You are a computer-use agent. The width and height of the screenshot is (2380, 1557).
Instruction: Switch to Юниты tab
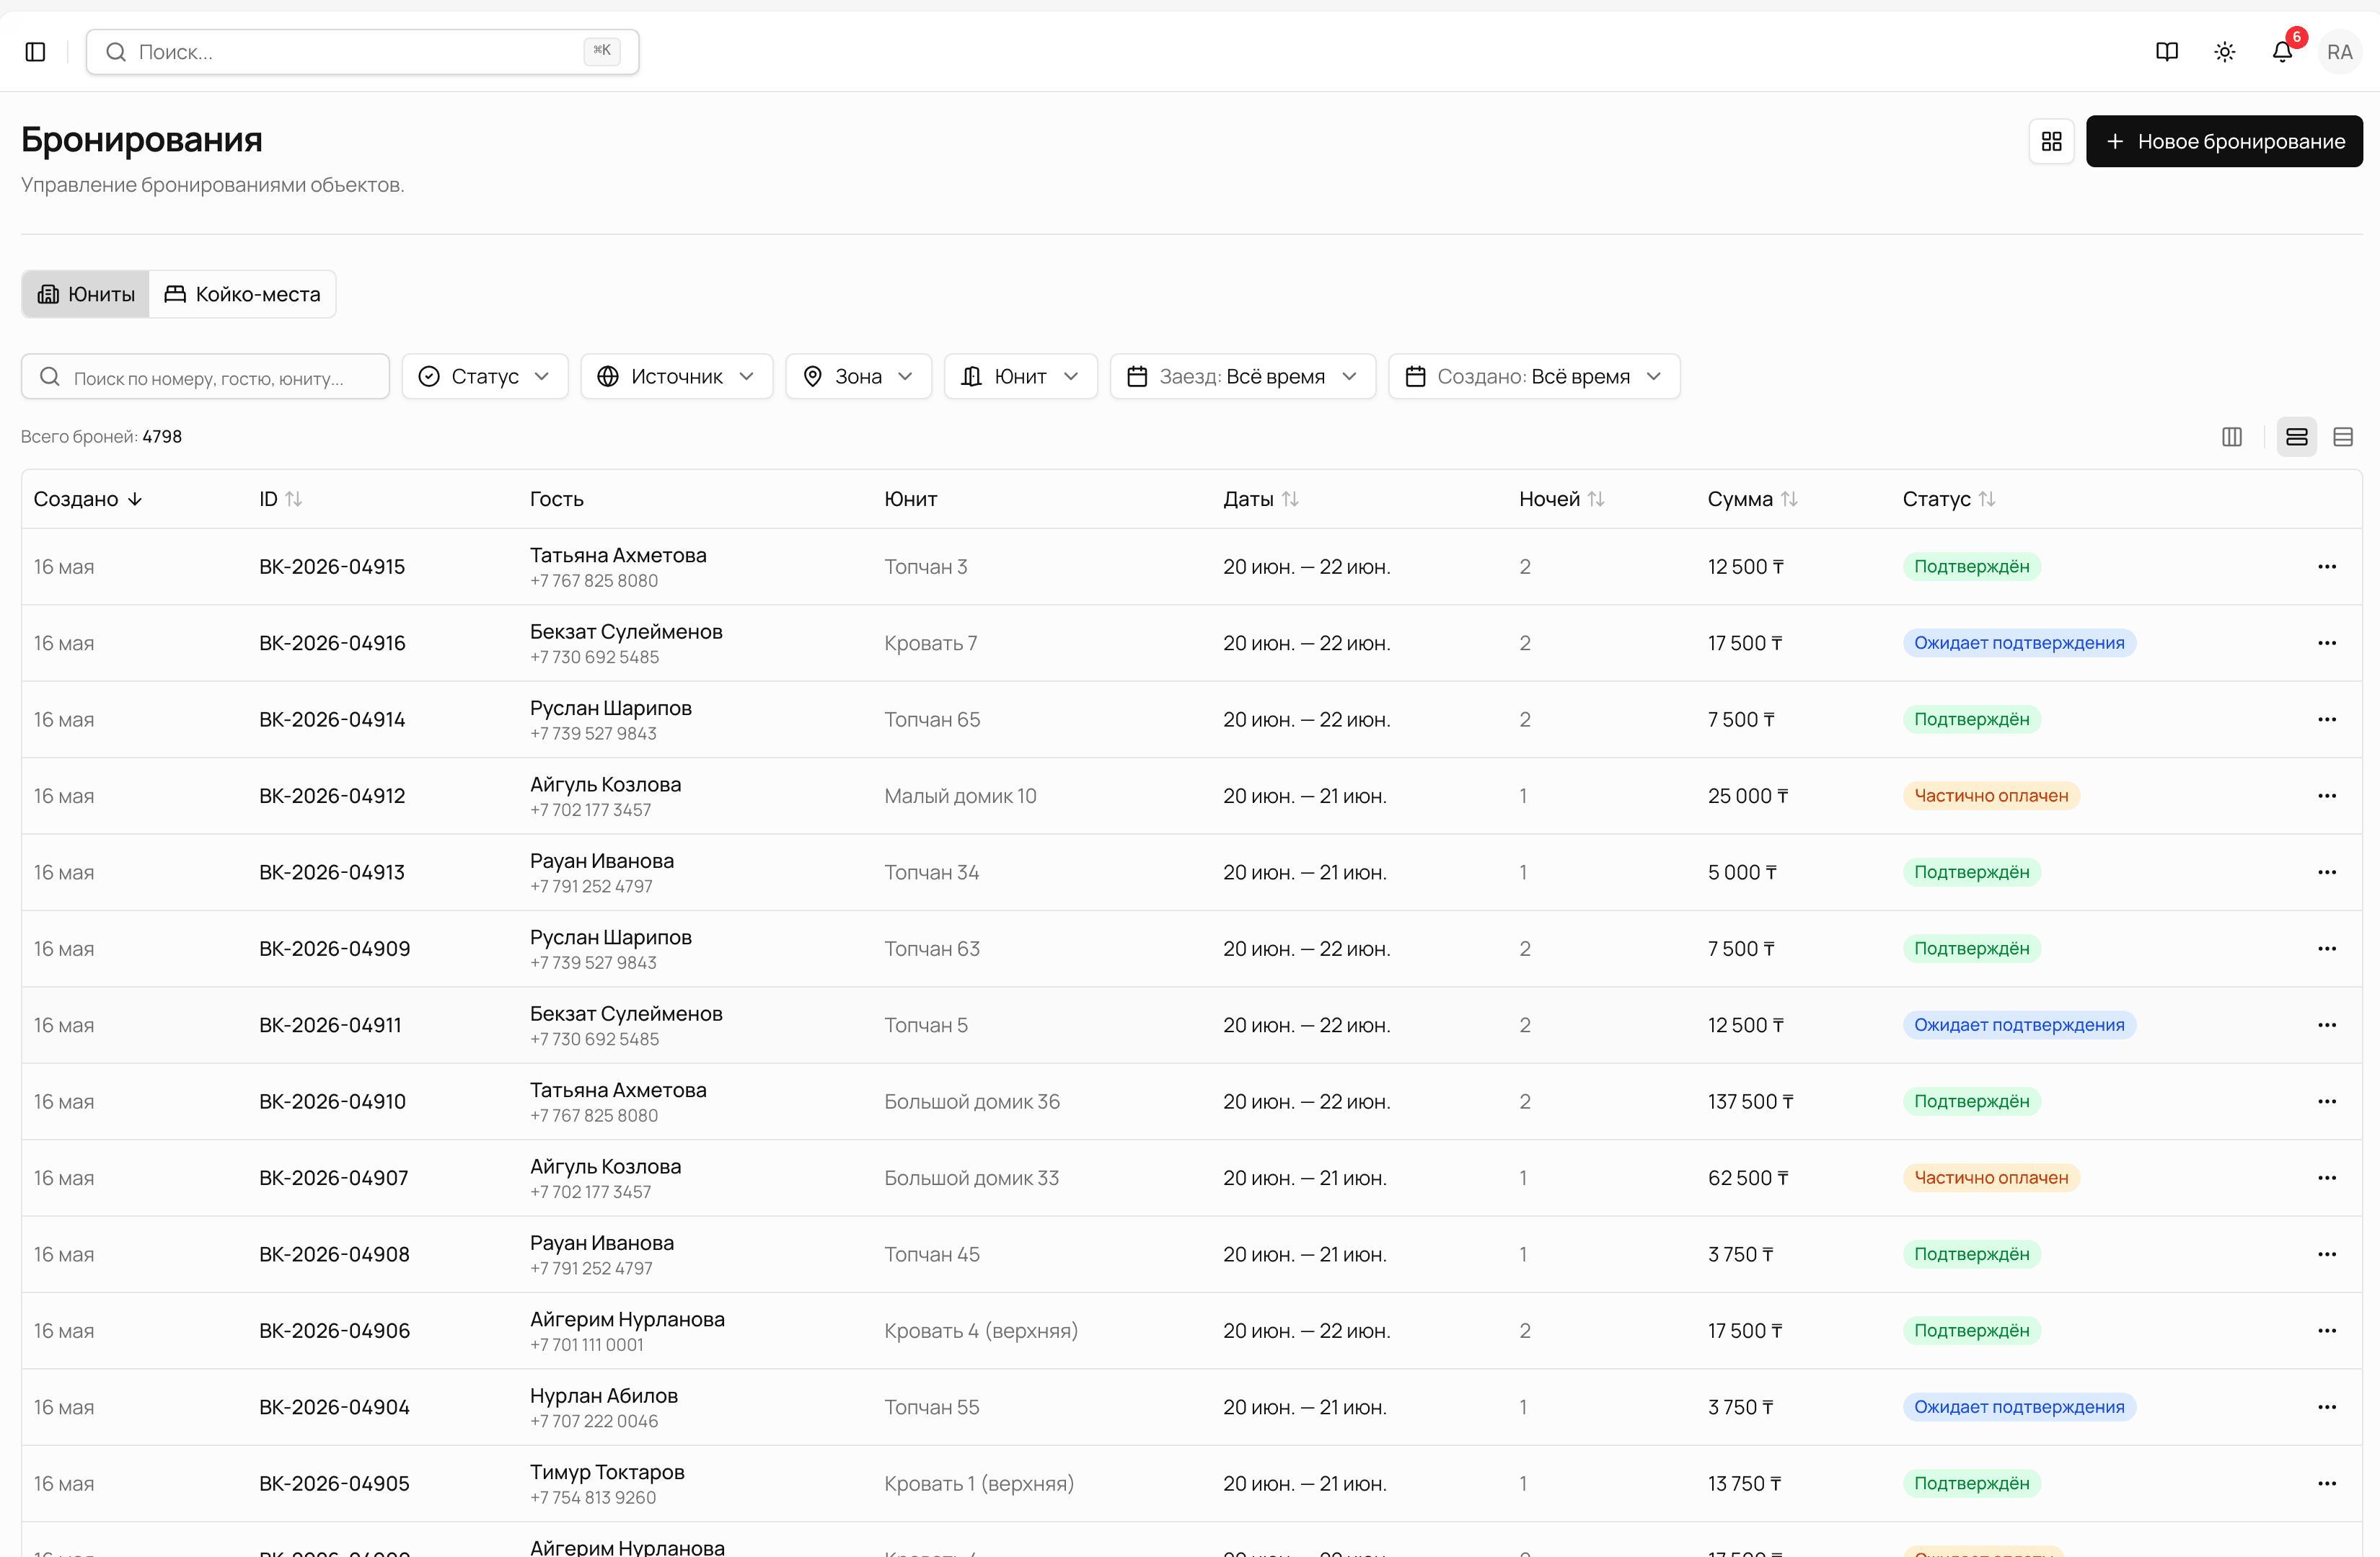tap(86, 294)
